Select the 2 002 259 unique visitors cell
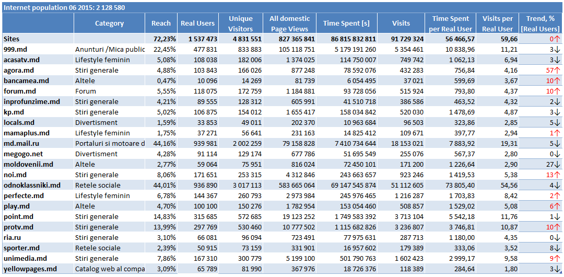The image size is (564, 277). pos(241,143)
